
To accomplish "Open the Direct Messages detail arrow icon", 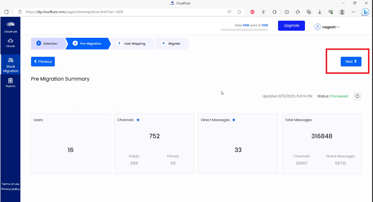I will 234,120.
